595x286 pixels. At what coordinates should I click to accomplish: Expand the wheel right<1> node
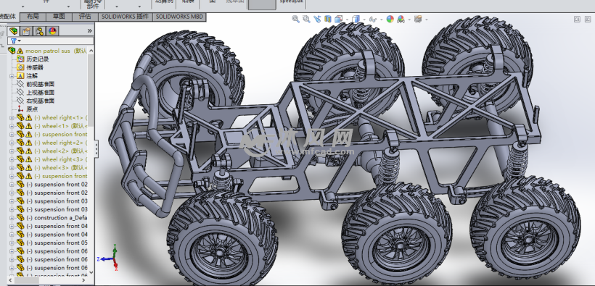coord(12,118)
